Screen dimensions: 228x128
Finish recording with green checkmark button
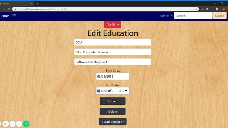[x=26, y=124]
